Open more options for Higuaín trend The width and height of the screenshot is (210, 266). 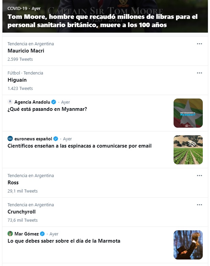pyautogui.click(x=199, y=73)
